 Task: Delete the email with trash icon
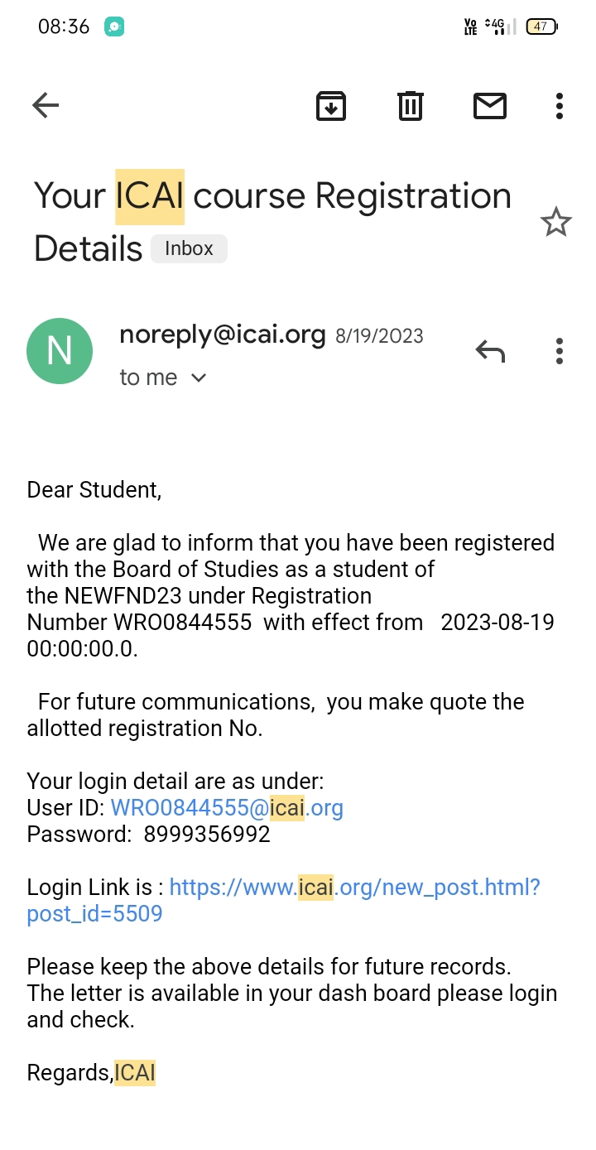411,105
